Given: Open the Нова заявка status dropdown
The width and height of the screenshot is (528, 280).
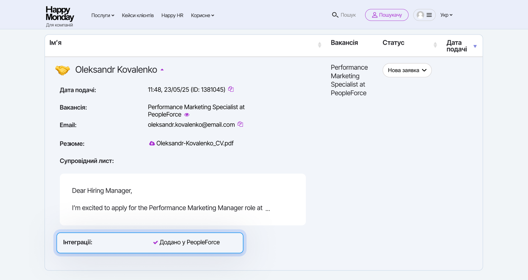Looking at the screenshot, I should (407, 70).
